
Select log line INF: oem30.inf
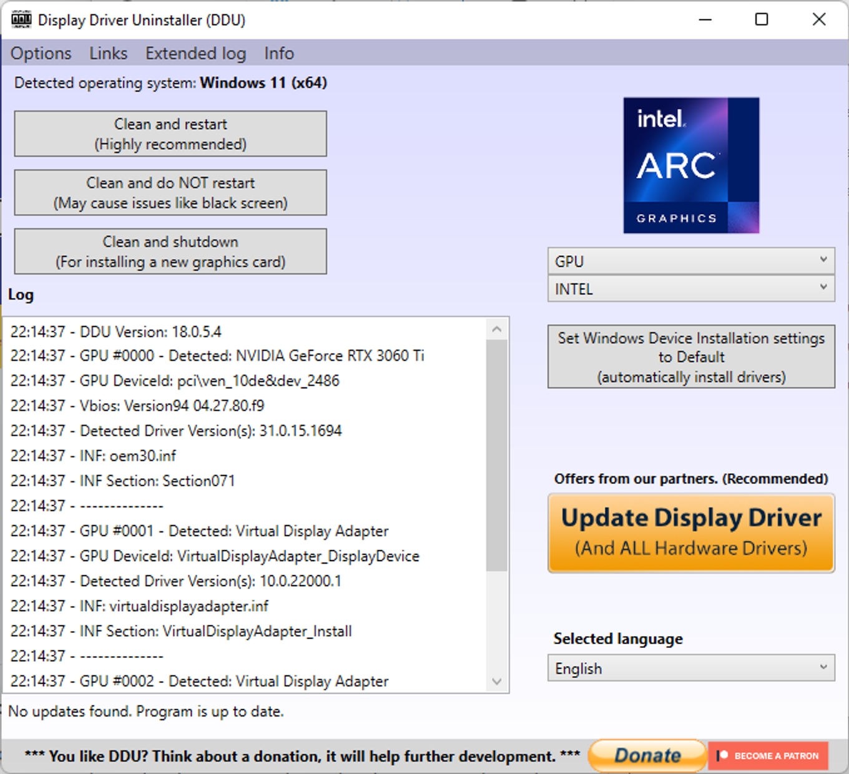click(93, 456)
